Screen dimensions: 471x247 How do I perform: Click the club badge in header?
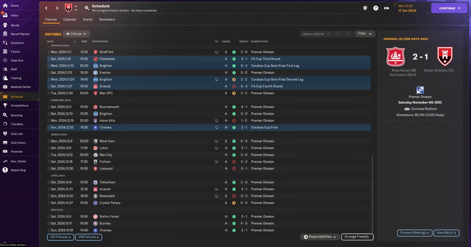(68, 8)
